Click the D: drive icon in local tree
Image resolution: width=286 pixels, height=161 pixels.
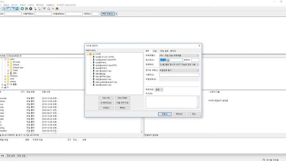pyautogui.click(x=5, y=85)
